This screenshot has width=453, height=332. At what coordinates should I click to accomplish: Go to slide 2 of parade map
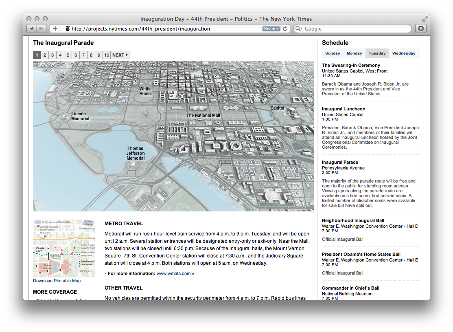coord(45,55)
